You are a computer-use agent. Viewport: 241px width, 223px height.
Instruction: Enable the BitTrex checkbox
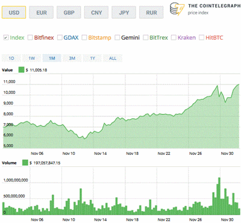146,37
